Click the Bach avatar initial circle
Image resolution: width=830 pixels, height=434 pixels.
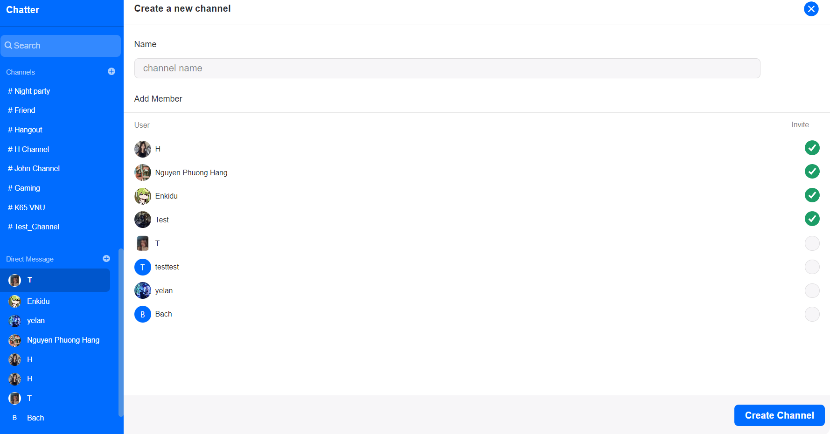pyautogui.click(x=143, y=314)
